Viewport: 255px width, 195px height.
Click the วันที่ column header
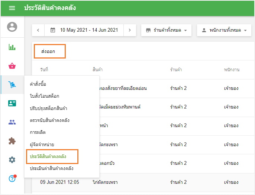point(44,69)
